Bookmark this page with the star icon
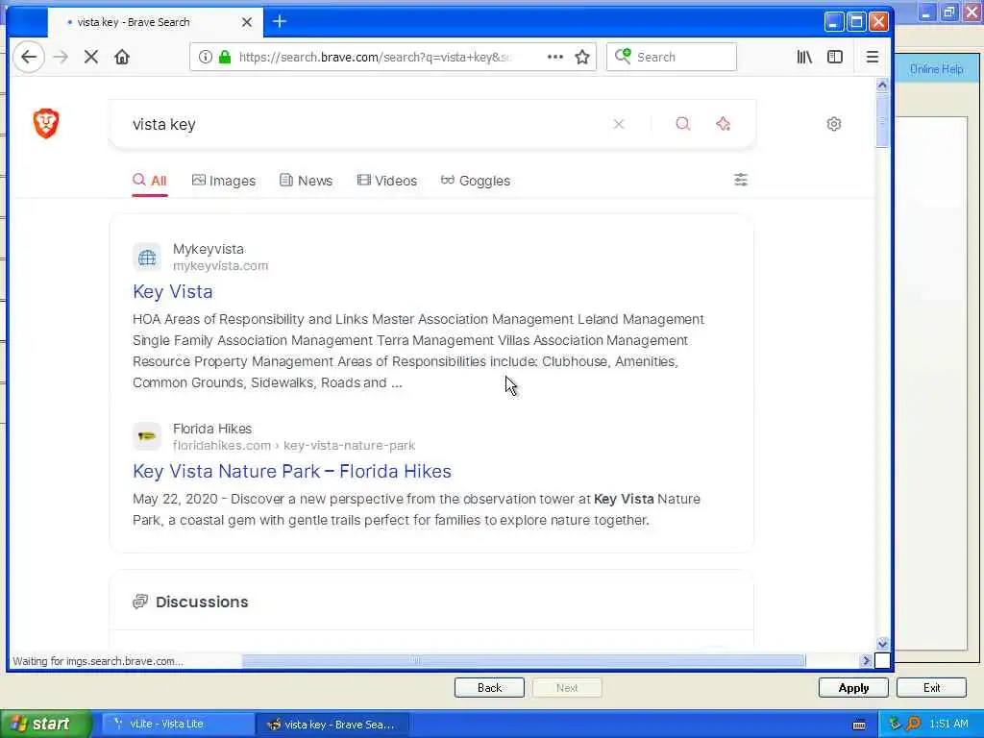Viewport: 984px width, 738px height. tap(582, 57)
